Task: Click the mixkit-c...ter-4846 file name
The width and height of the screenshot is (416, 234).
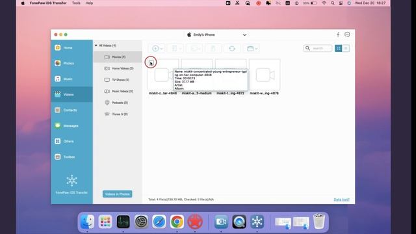Action: click(x=162, y=94)
